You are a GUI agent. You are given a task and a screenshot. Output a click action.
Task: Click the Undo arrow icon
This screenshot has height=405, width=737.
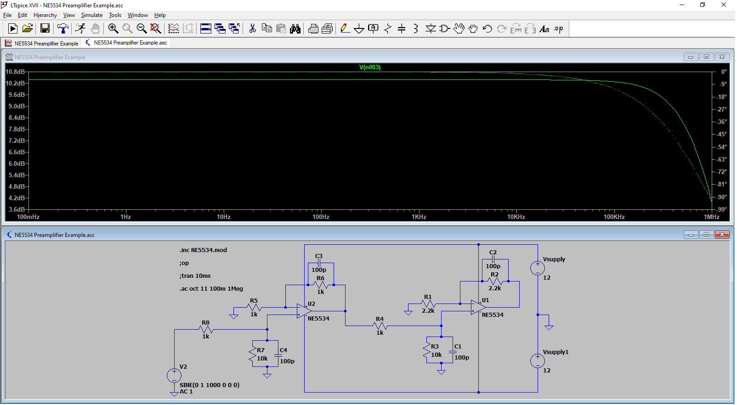(x=488, y=28)
